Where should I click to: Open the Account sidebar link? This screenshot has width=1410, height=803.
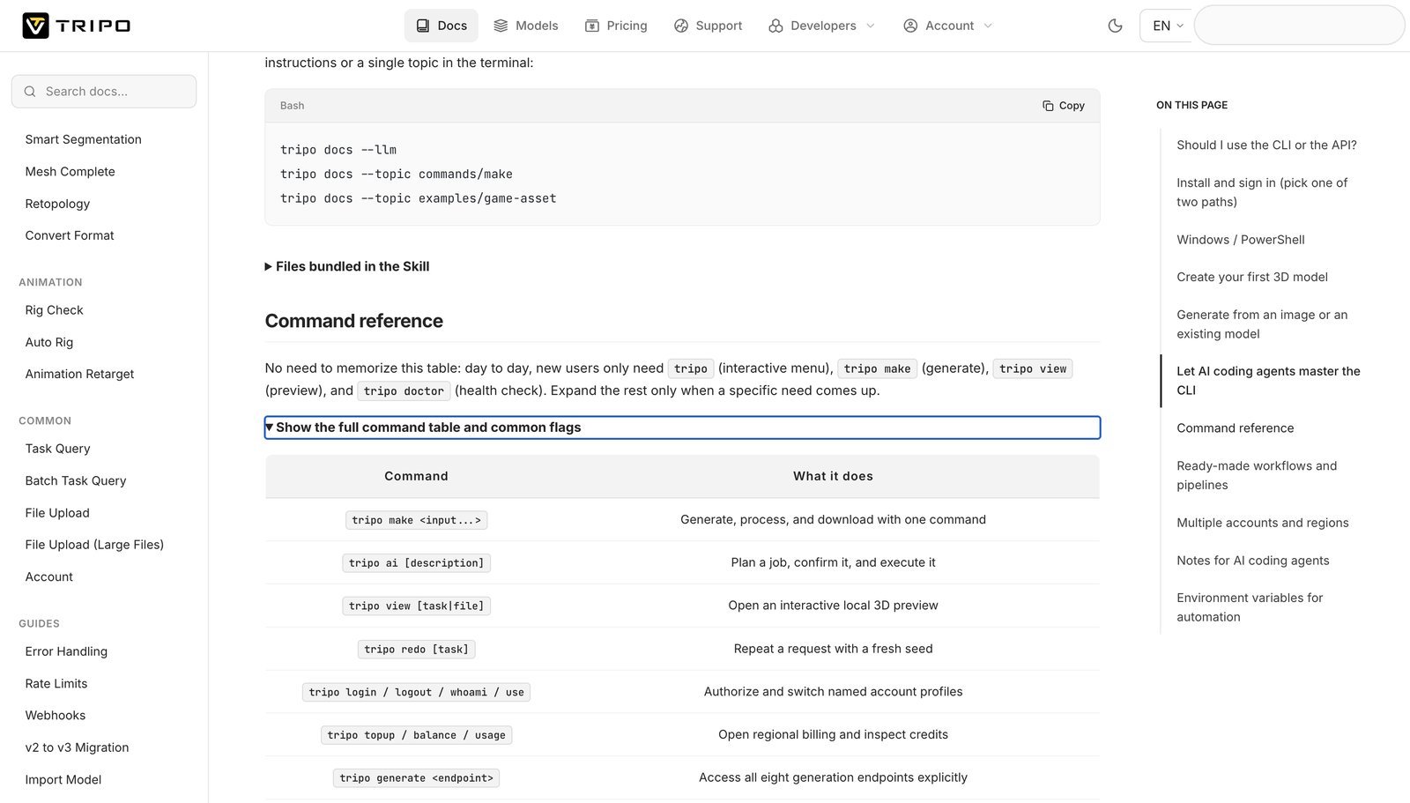(49, 576)
